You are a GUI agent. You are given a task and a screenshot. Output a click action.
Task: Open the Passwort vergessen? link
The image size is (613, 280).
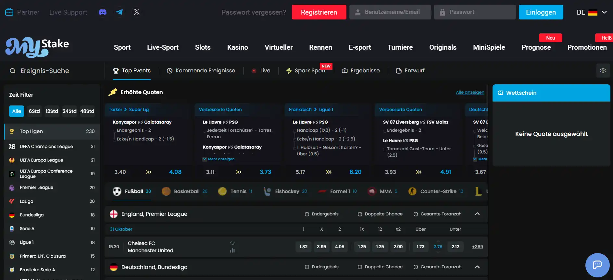click(254, 12)
